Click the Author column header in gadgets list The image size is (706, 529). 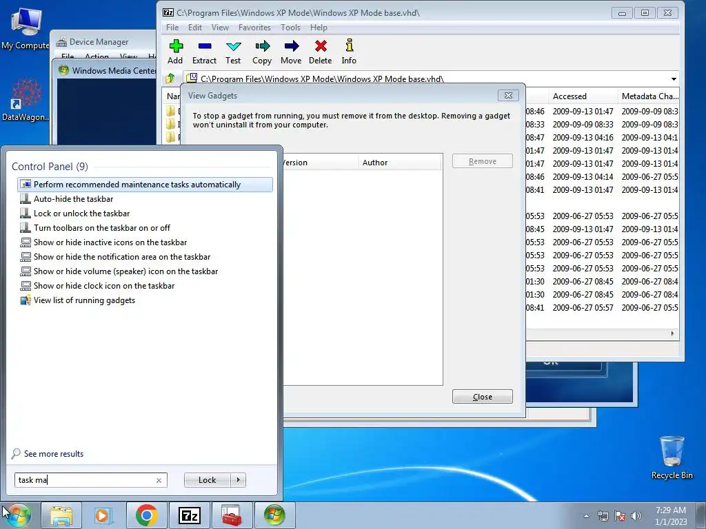click(399, 163)
